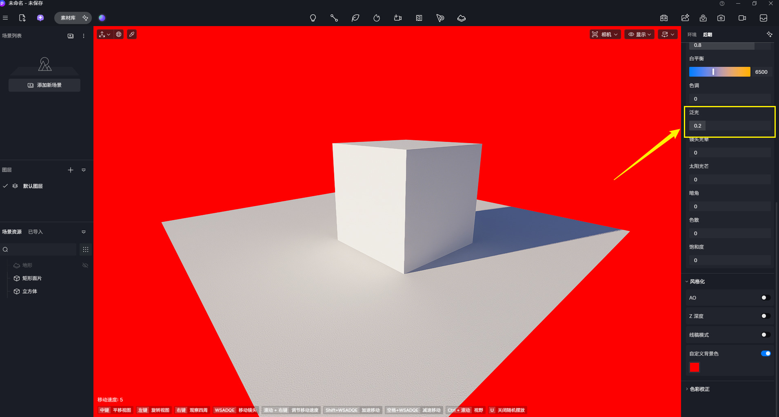Click the video recording icon

click(x=742, y=18)
